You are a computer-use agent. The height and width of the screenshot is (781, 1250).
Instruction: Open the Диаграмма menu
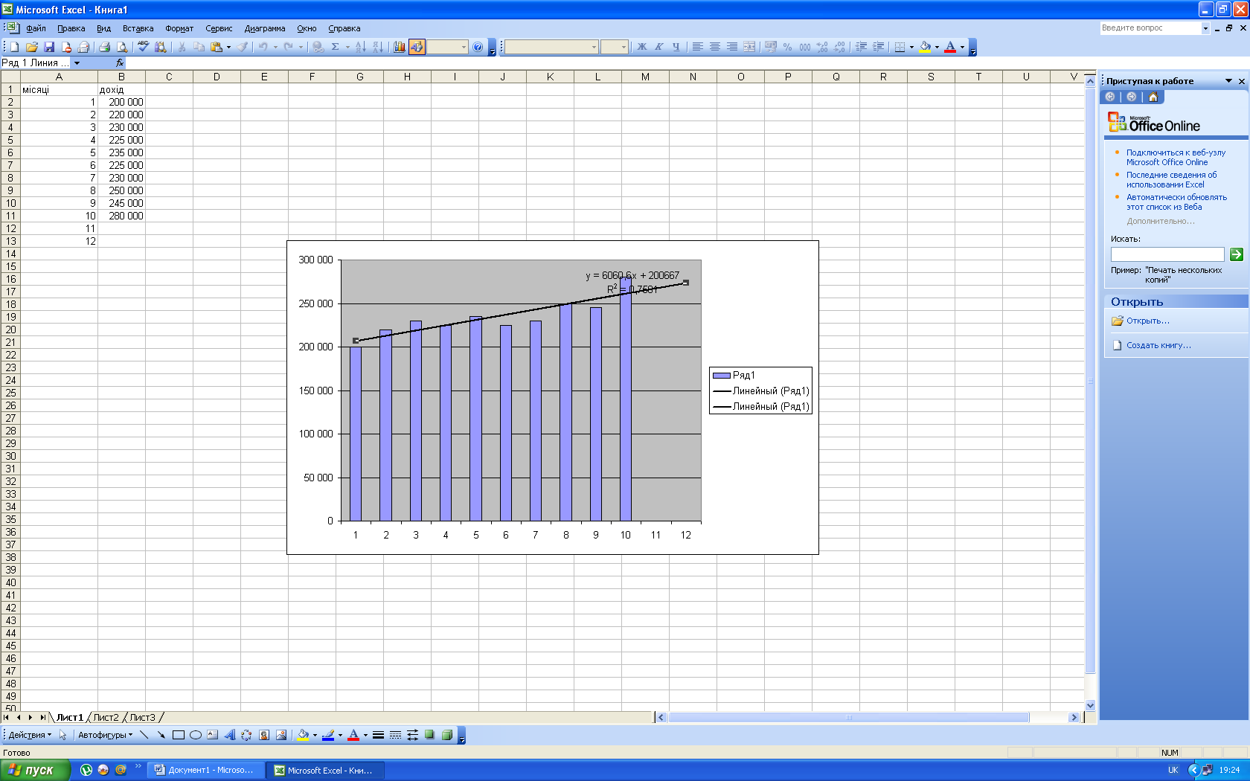pos(265,28)
